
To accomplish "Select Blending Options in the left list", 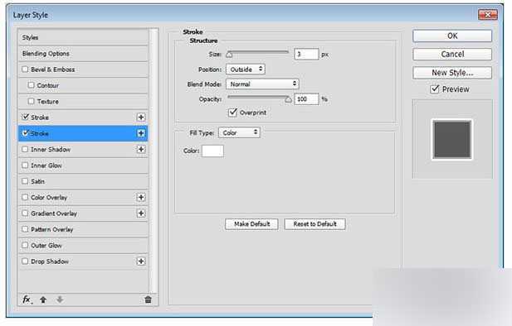I will pyautogui.click(x=46, y=54).
